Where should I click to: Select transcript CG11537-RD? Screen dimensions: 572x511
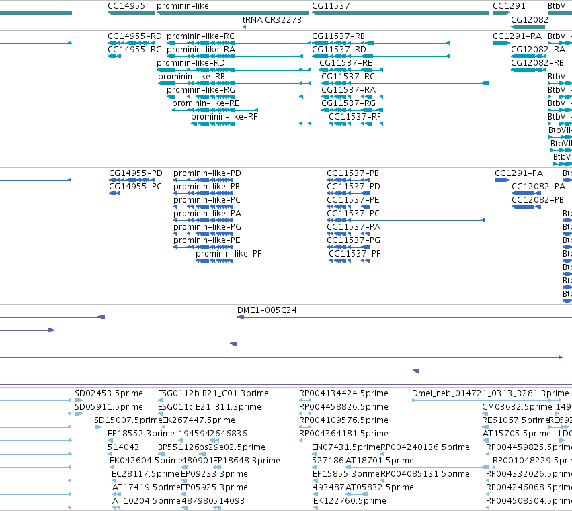coord(381,56)
